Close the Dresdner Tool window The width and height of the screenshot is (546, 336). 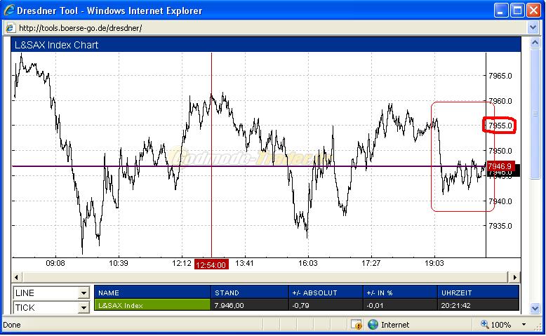(533, 11)
